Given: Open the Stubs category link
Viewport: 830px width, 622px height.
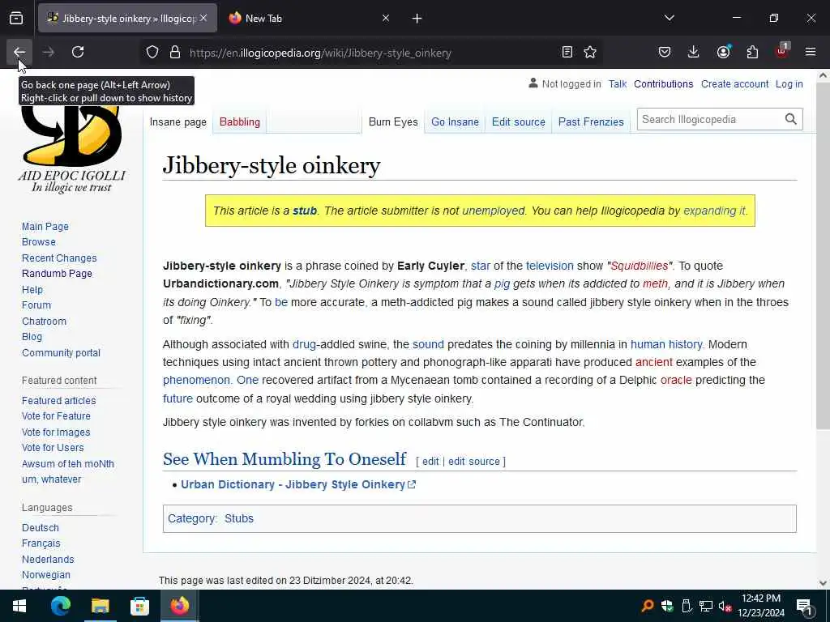Looking at the screenshot, I should (239, 518).
